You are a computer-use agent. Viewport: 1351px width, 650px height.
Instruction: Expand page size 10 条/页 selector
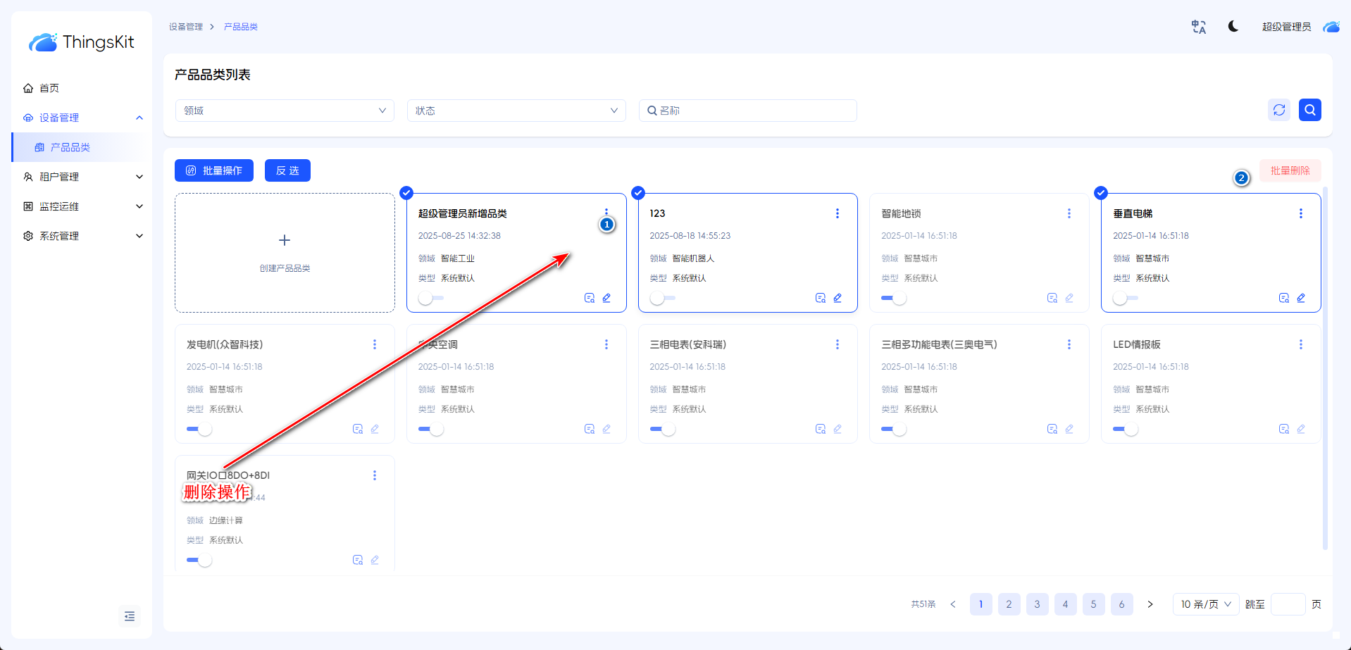(x=1205, y=604)
